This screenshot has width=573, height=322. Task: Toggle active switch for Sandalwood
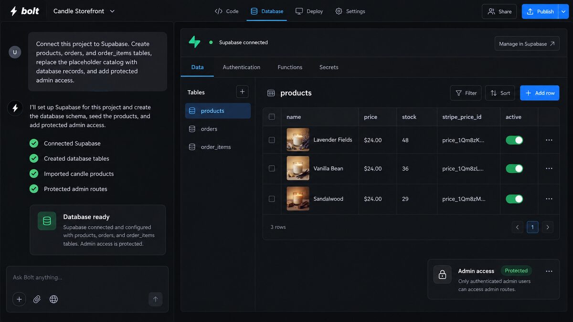pyautogui.click(x=514, y=199)
